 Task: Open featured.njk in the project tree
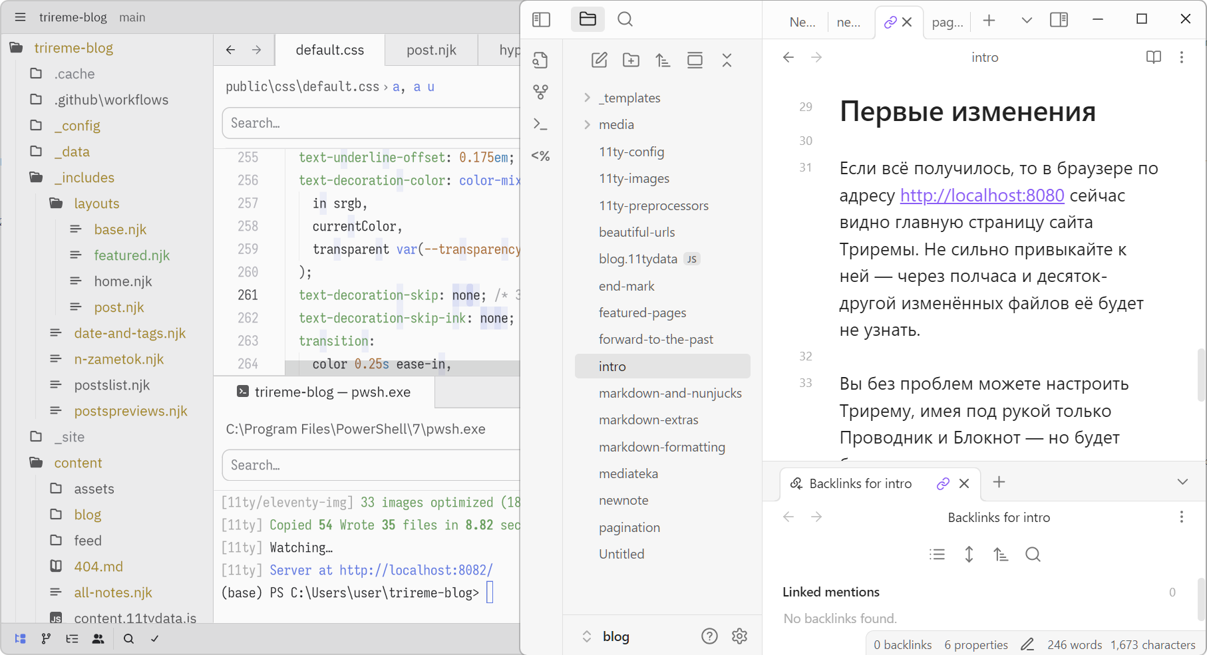(x=132, y=255)
